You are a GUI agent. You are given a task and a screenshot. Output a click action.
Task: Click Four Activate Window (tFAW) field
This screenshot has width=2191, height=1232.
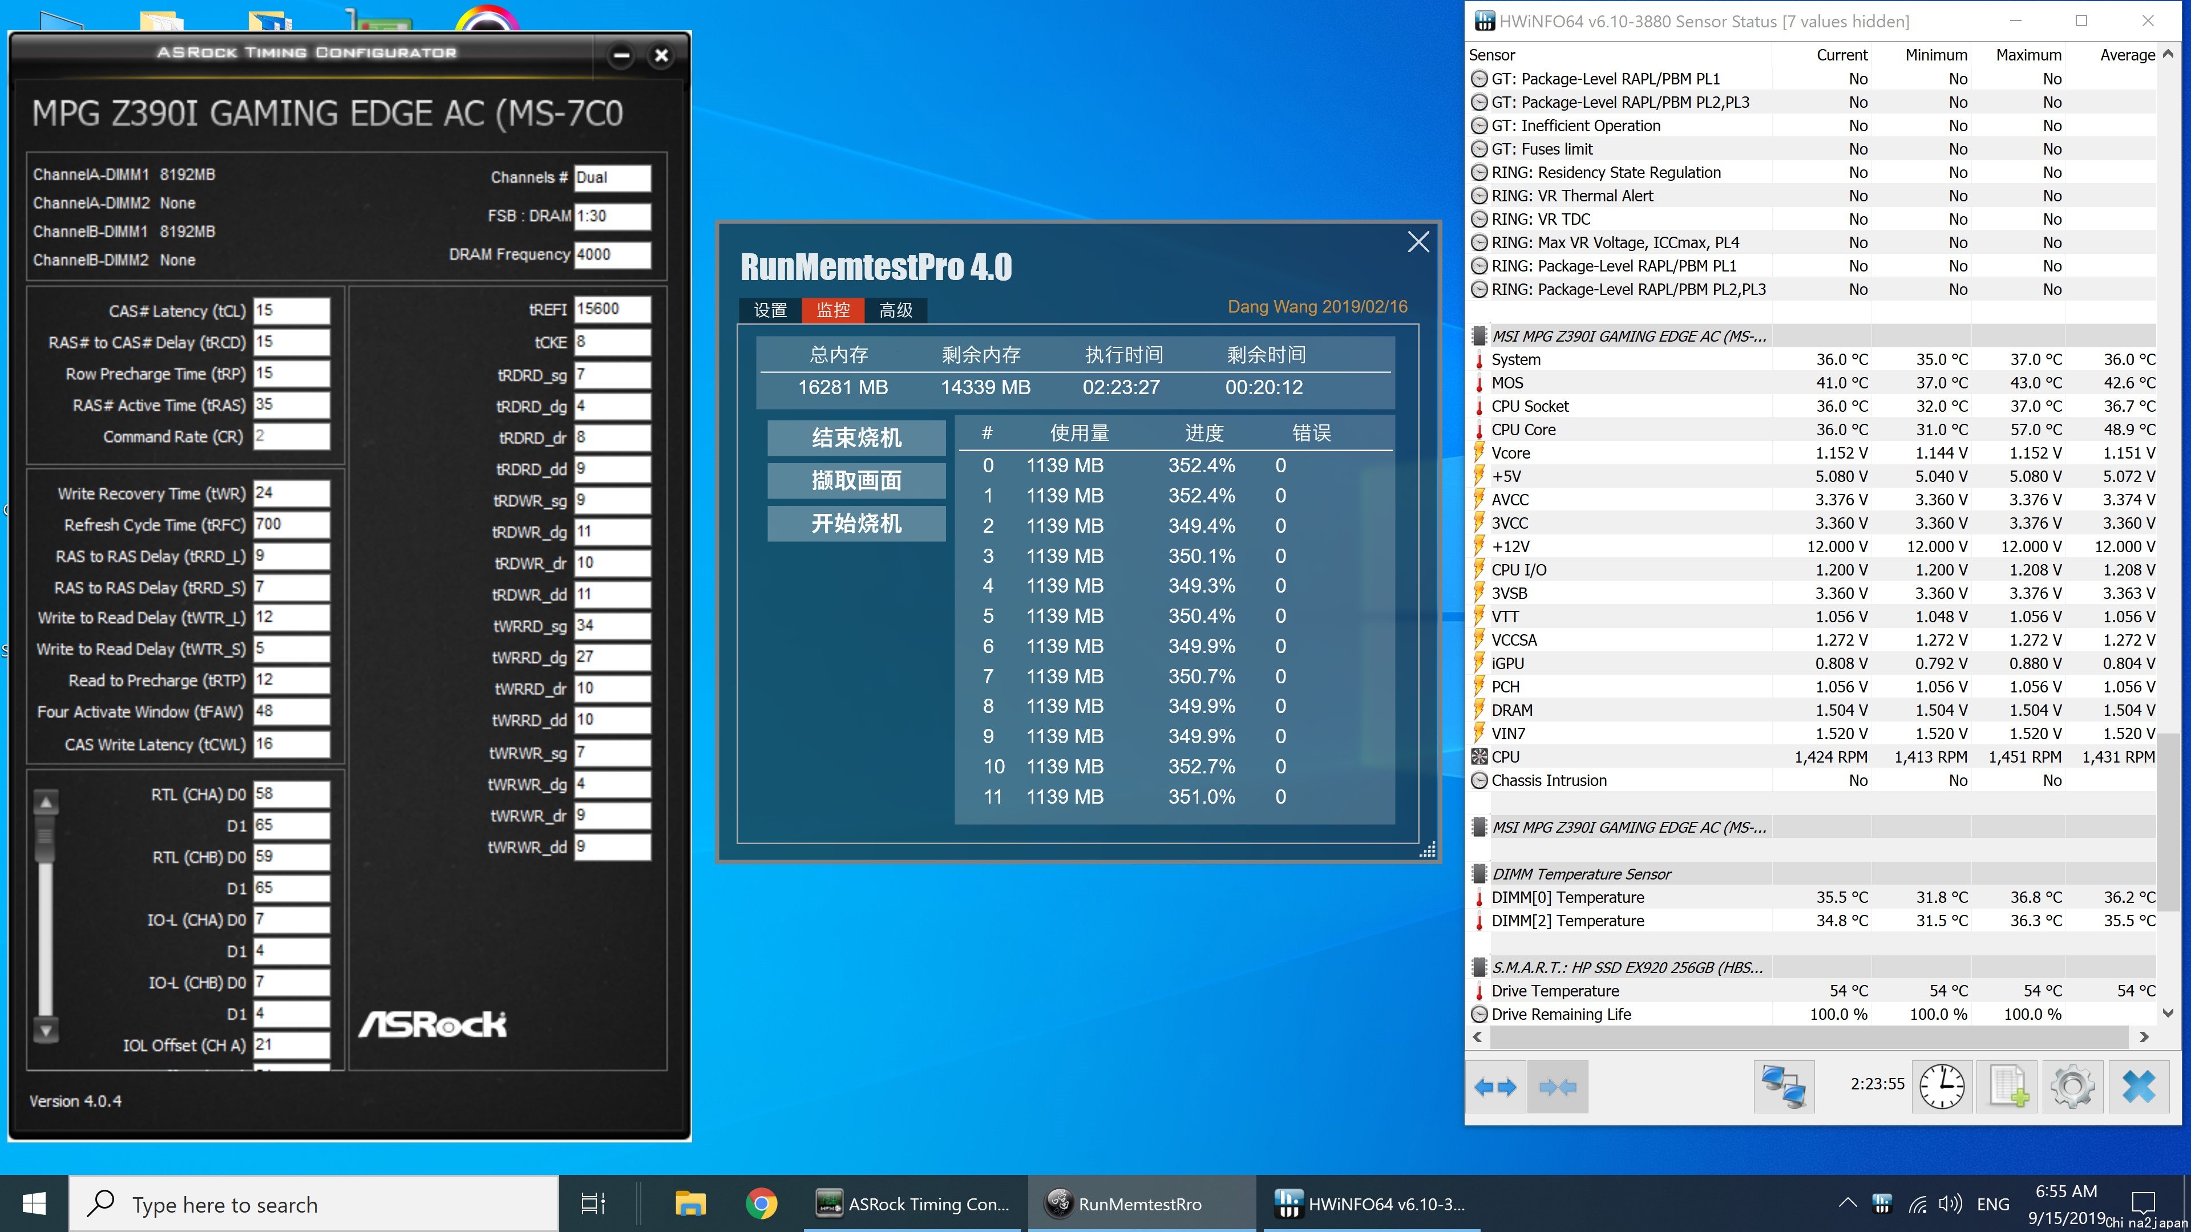[x=292, y=712]
